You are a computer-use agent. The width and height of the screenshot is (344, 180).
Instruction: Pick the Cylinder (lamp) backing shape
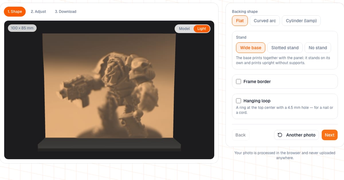point(301,21)
